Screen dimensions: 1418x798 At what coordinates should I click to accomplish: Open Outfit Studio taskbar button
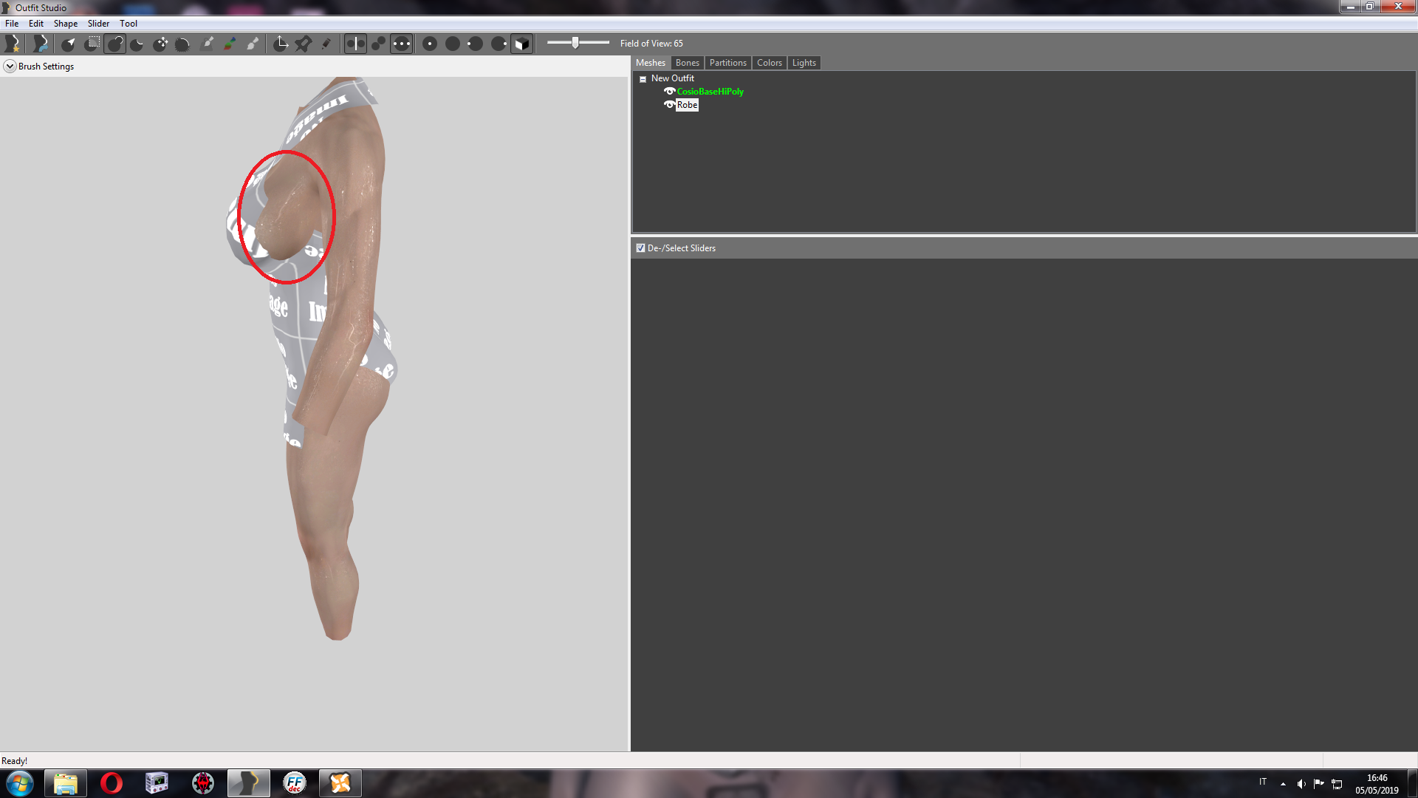[249, 783]
